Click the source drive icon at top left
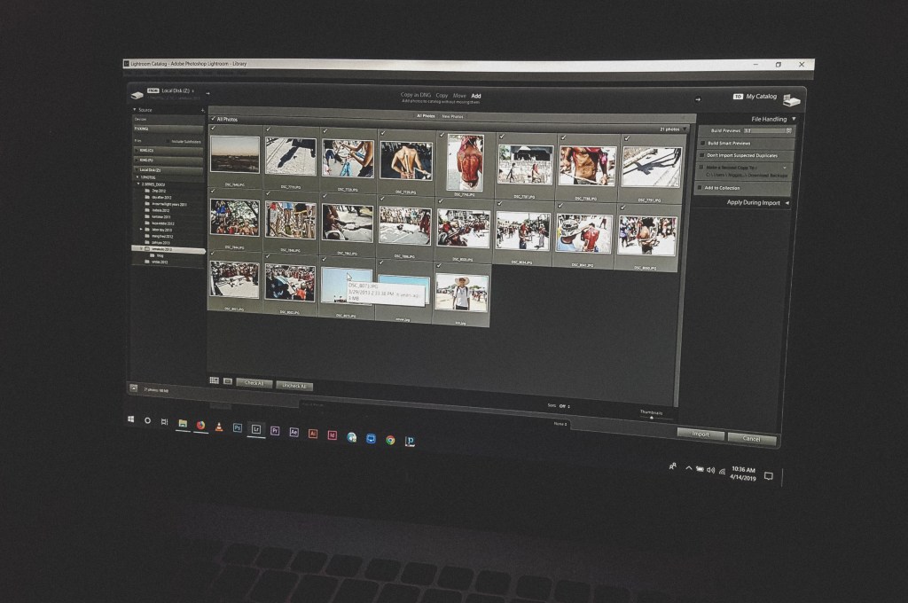The height and width of the screenshot is (603, 908). [137, 93]
